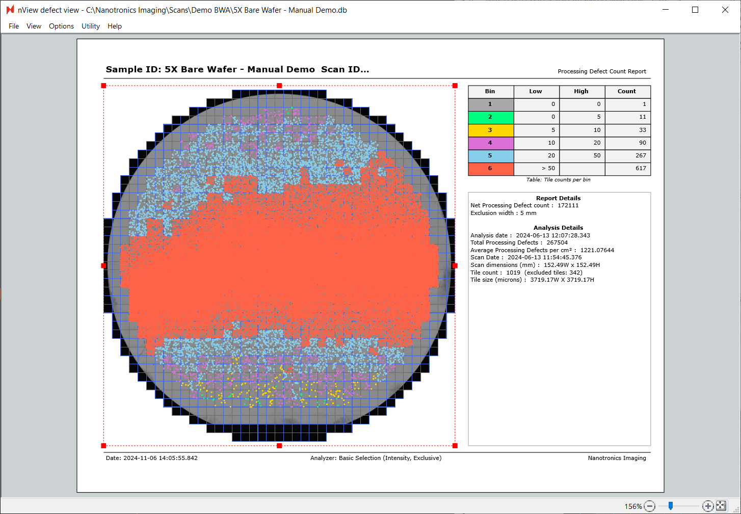The height and width of the screenshot is (514, 741).
Task: Select the light blue Bin 5 swatch
Action: point(490,155)
